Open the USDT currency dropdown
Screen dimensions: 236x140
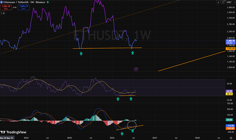tap(231, 2)
